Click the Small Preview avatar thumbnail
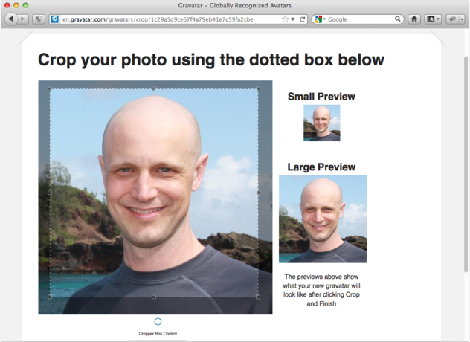 click(x=321, y=123)
